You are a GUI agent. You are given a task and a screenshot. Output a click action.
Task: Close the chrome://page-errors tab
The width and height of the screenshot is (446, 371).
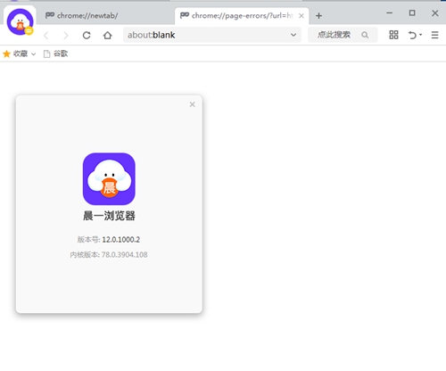[301, 16]
